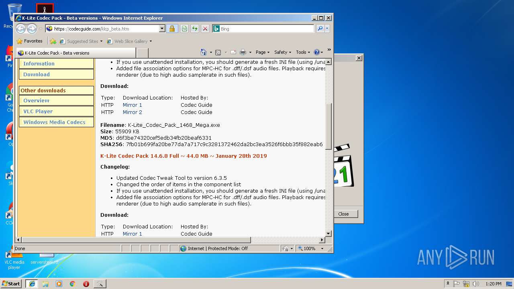Click Mirror 1 under 14.6.8 Full download
This screenshot has height=289, width=514.
(x=133, y=234)
